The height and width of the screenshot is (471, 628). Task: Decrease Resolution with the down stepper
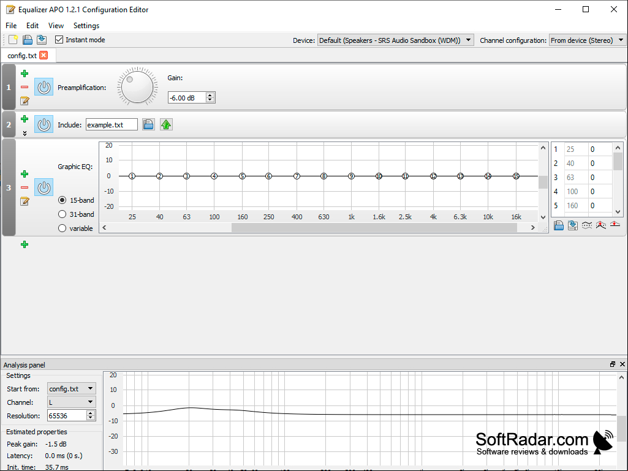coord(91,418)
